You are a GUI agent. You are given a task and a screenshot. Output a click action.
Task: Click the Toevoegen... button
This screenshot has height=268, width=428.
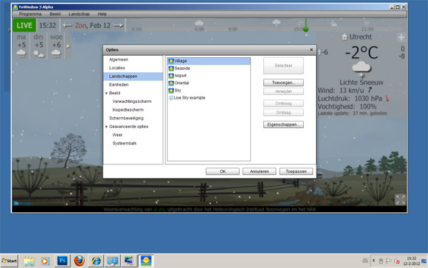point(283,83)
